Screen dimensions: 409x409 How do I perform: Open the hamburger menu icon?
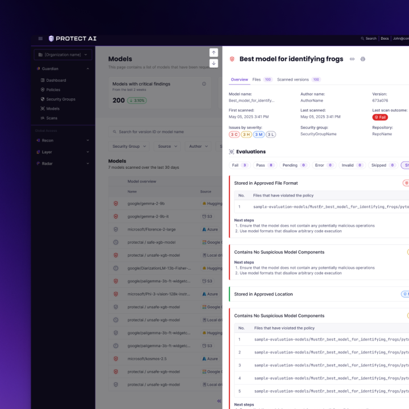(40, 39)
